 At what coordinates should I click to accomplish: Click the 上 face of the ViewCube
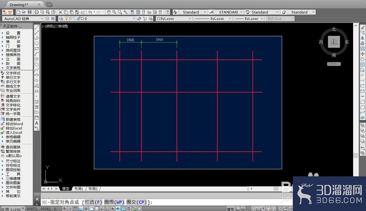pyautogui.click(x=334, y=42)
